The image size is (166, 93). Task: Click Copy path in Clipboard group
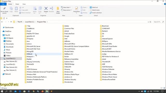click(x=24, y=10)
